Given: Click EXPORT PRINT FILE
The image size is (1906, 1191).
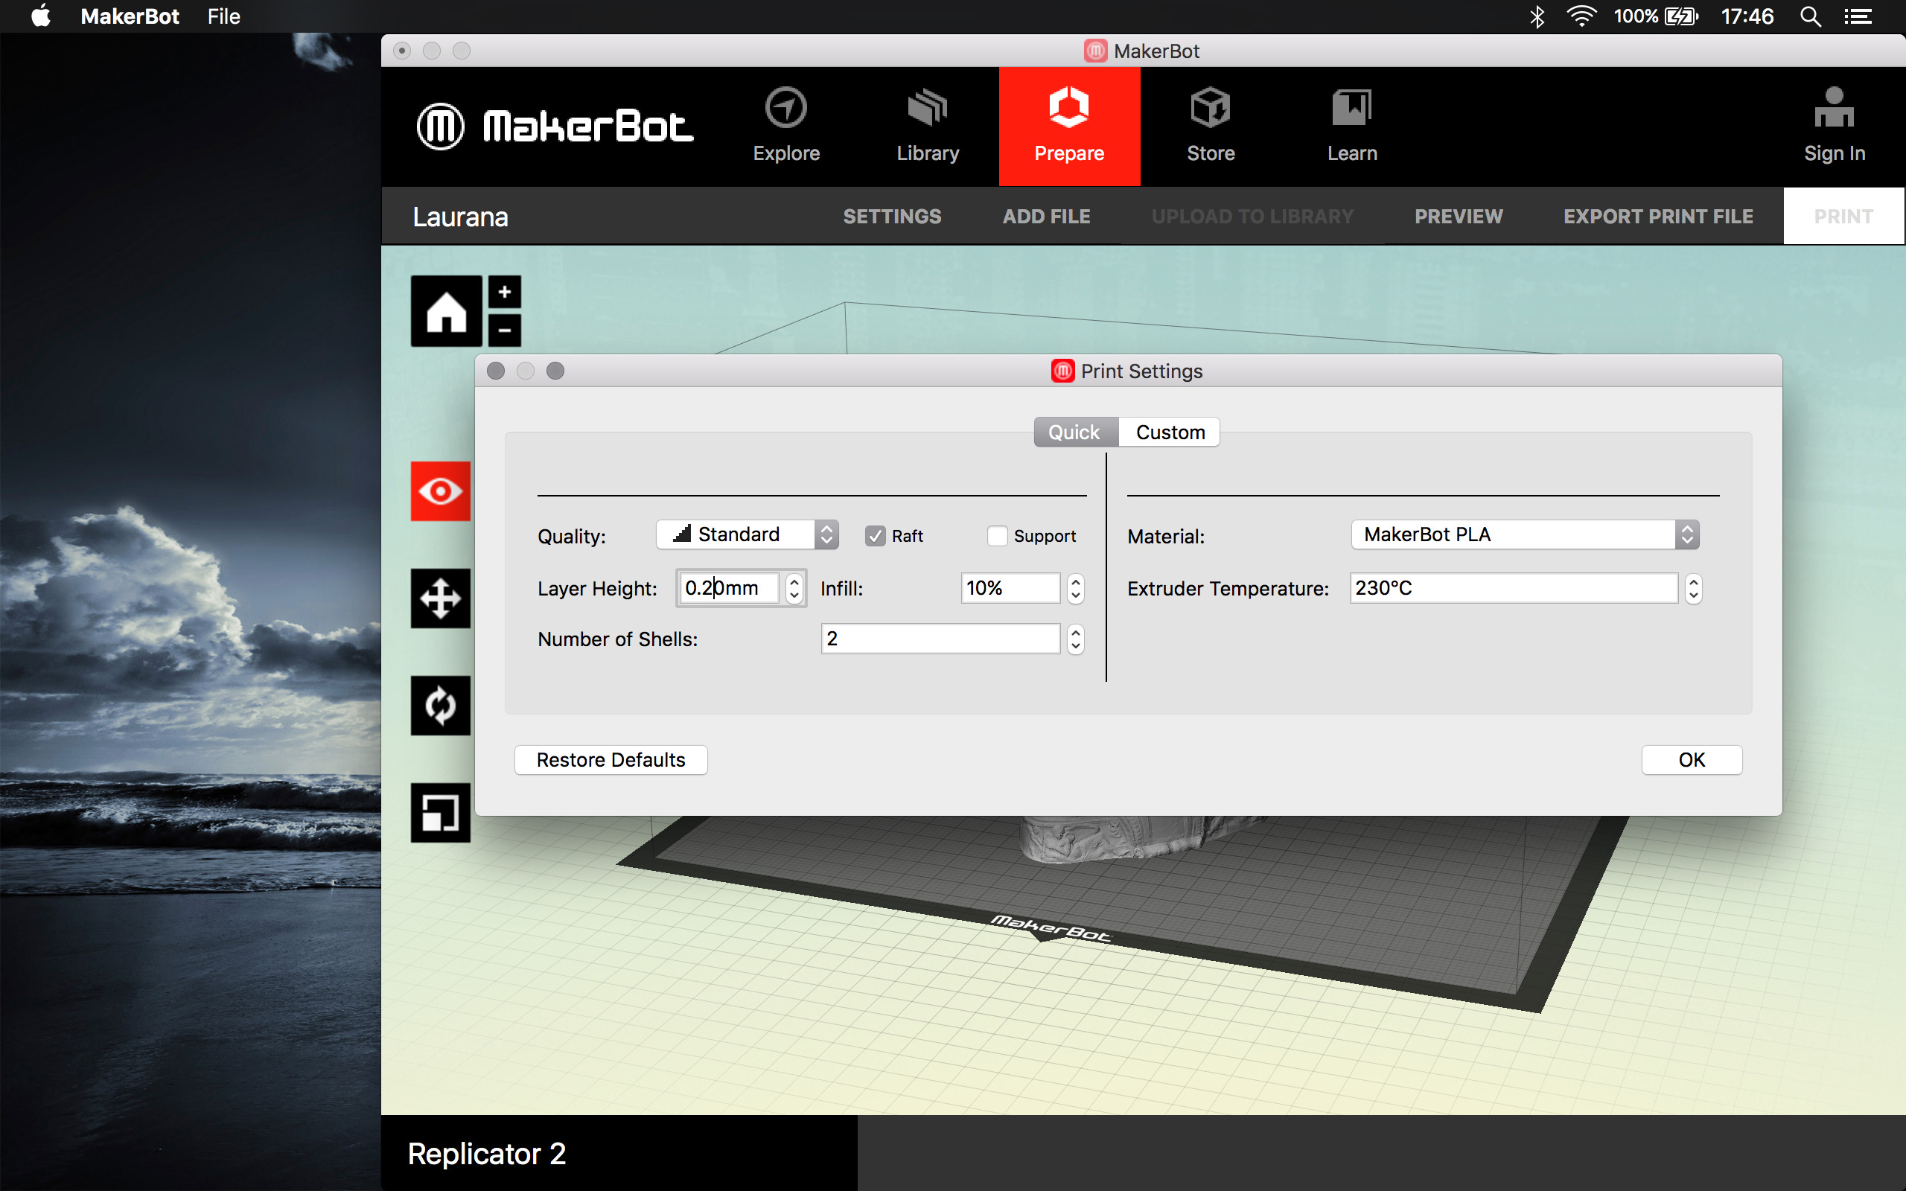Looking at the screenshot, I should (x=1658, y=216).
